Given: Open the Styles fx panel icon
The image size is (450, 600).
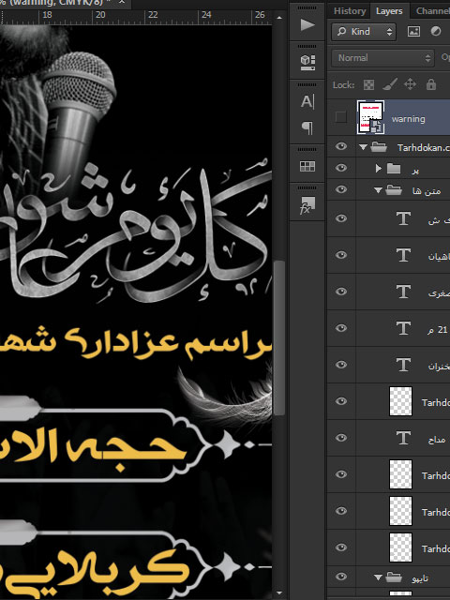Looking at the screenshot, I should click(307, 205).
